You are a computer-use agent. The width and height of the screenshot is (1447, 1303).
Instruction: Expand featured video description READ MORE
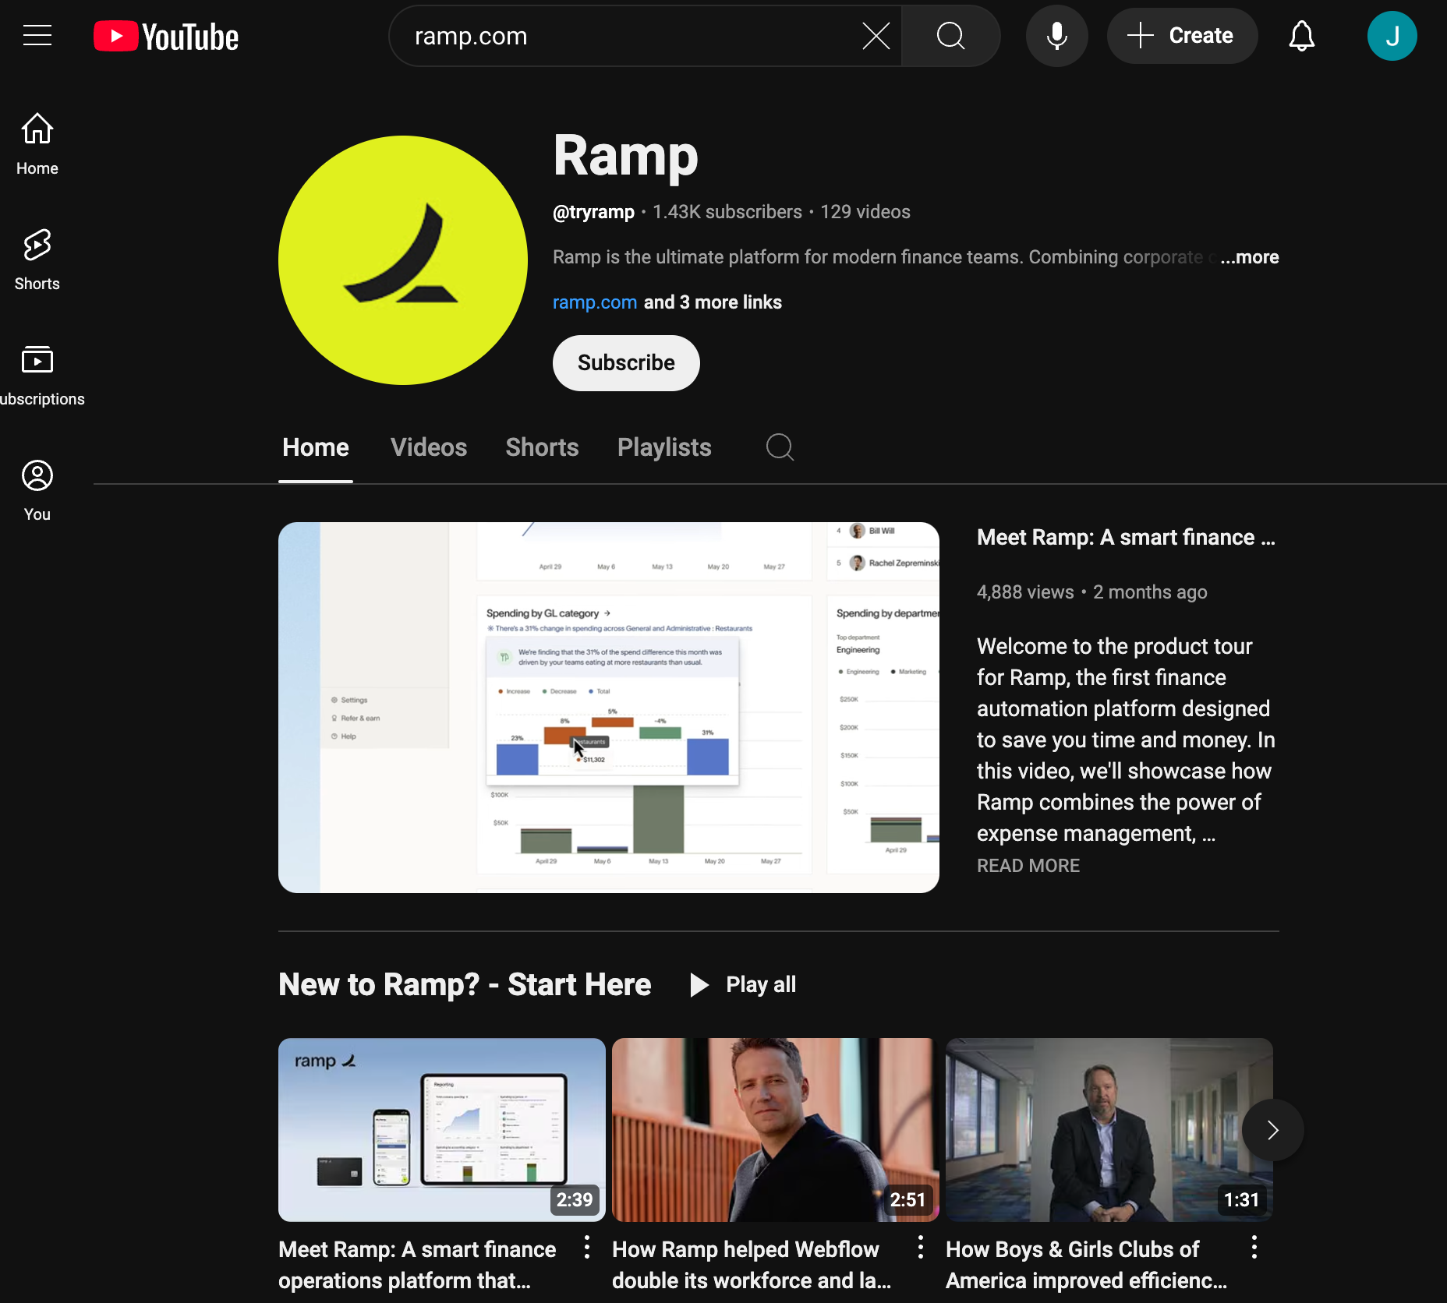tap(1028, 866)
